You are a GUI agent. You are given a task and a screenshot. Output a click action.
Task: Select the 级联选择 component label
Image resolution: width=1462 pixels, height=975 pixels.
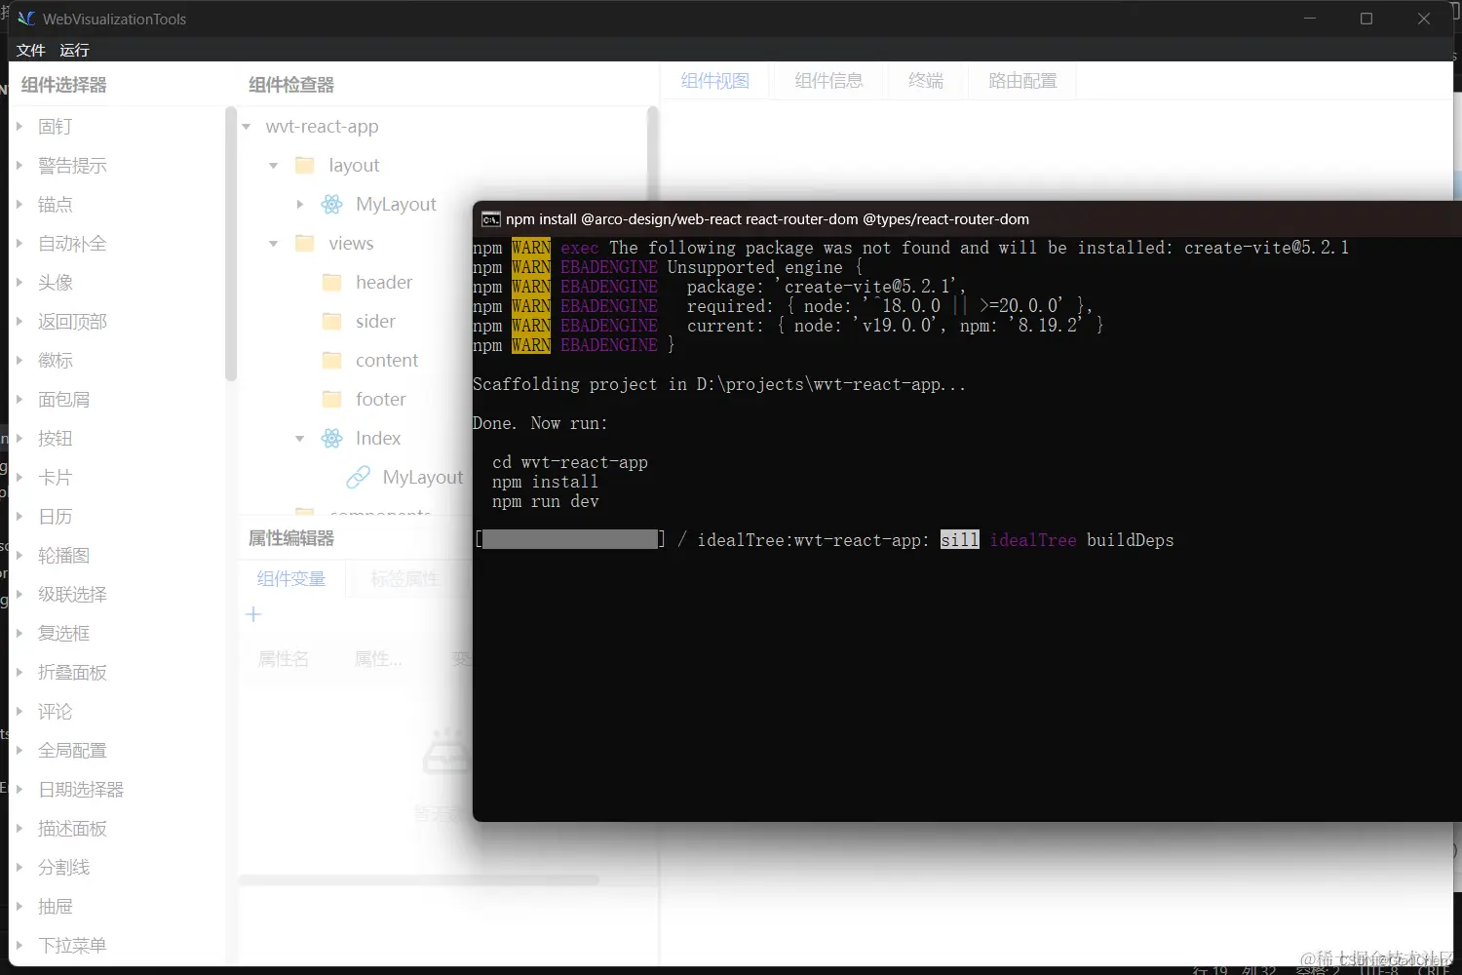(73, 595)
